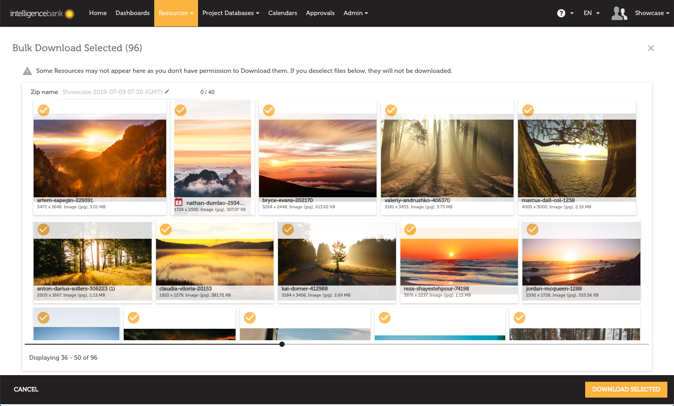Click the user profile avatar icon
The width and height of the screenshot is (674, 406).
[619, 13]
